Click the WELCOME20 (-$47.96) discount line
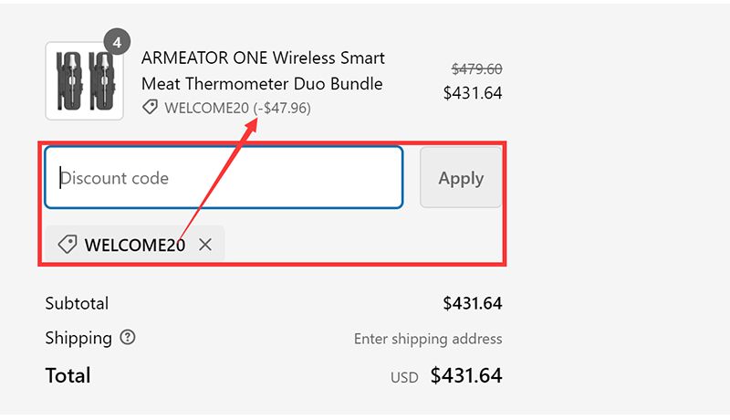Viewport: 730px width, 420px height. (237, 108)
